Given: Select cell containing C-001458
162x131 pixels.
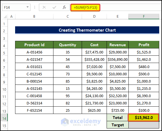Looking at the screenshot, I should point(34,96).
